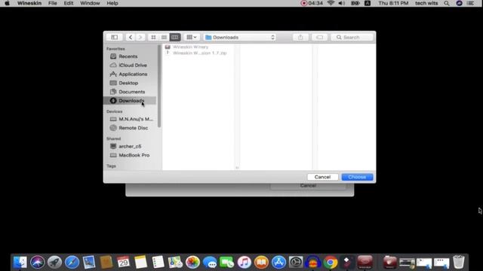Open Siri from the menu bar
The height and width of the screenshot is (271, 483).
pyautogui.click(x=459, y=3)
